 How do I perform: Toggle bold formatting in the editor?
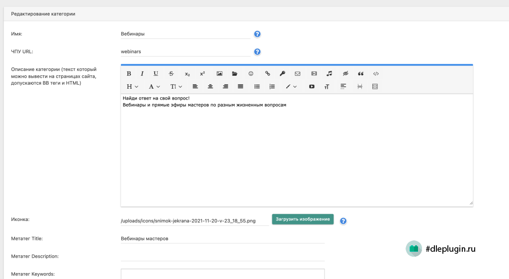[x=129, y=74]
